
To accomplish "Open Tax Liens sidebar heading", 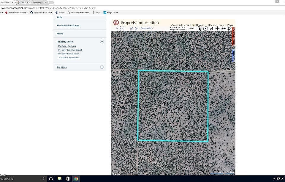I will coord(61,67).
